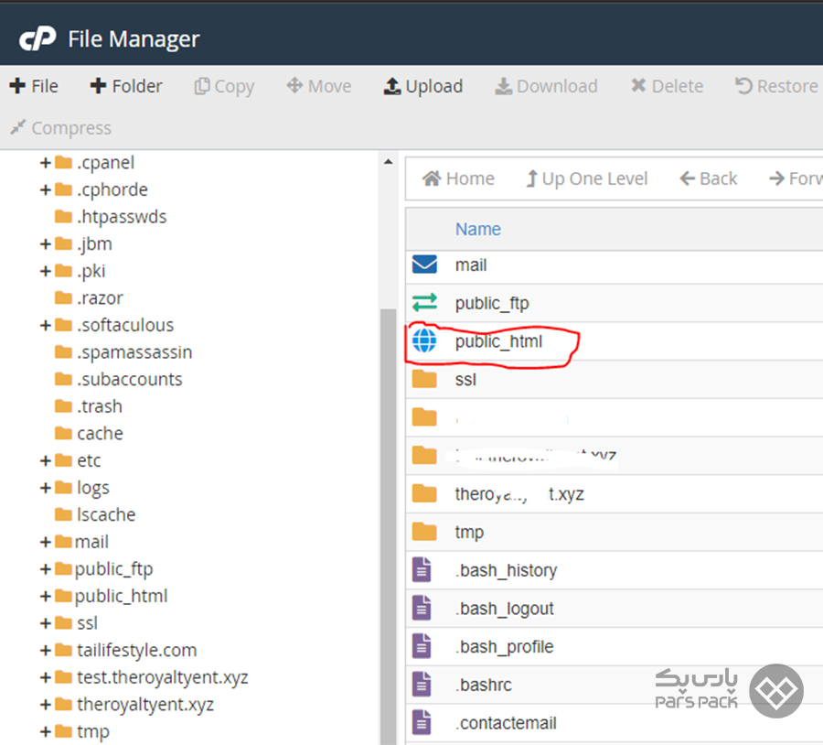
Task: Select .bash_profile file name
Action: (x=504, y=647)
